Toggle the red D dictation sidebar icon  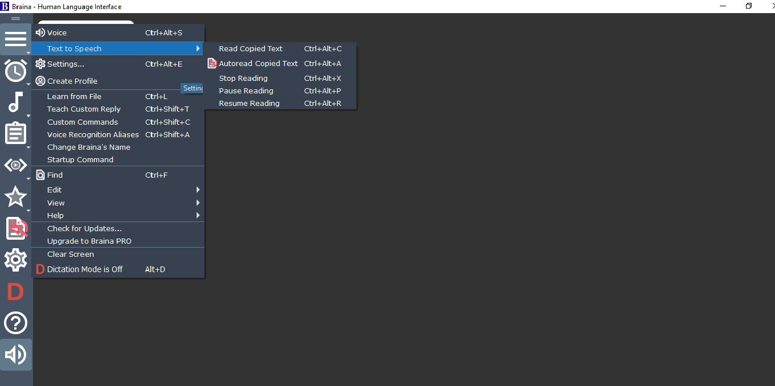click(x=15, y=292)
